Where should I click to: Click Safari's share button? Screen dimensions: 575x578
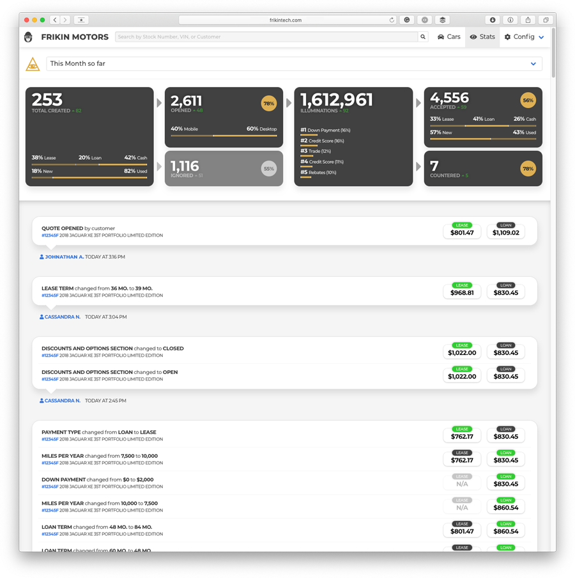click(528, 20)
